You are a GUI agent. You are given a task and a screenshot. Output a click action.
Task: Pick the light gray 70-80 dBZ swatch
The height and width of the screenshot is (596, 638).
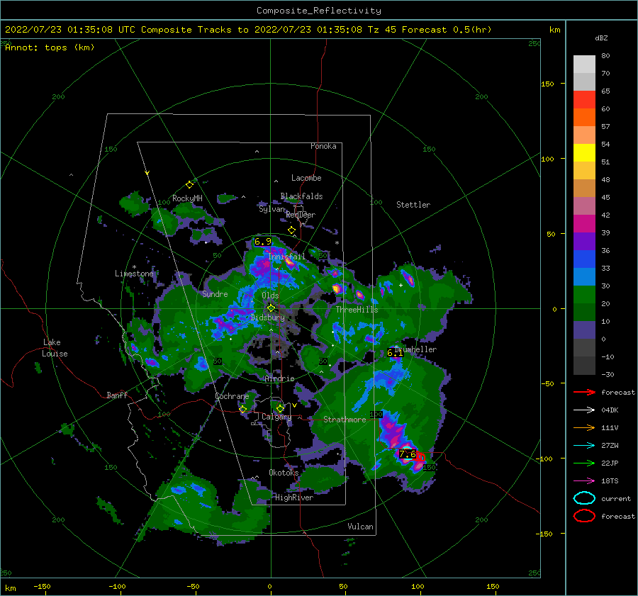click(584, 64)
